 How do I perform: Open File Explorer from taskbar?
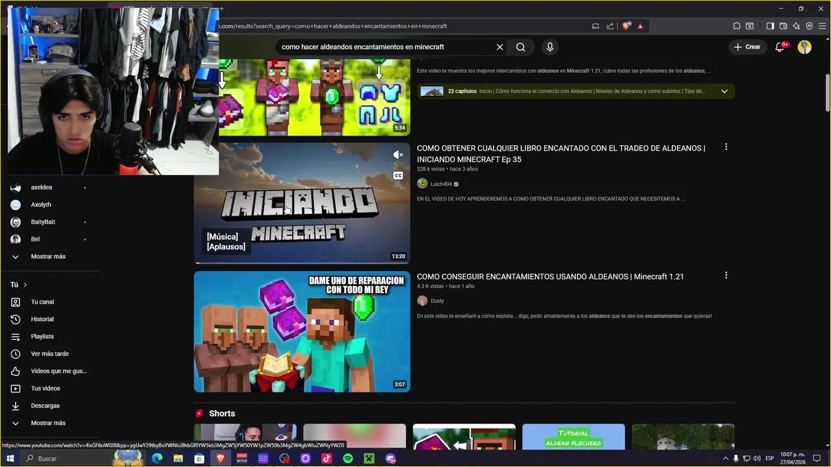(x=178, y=459)
